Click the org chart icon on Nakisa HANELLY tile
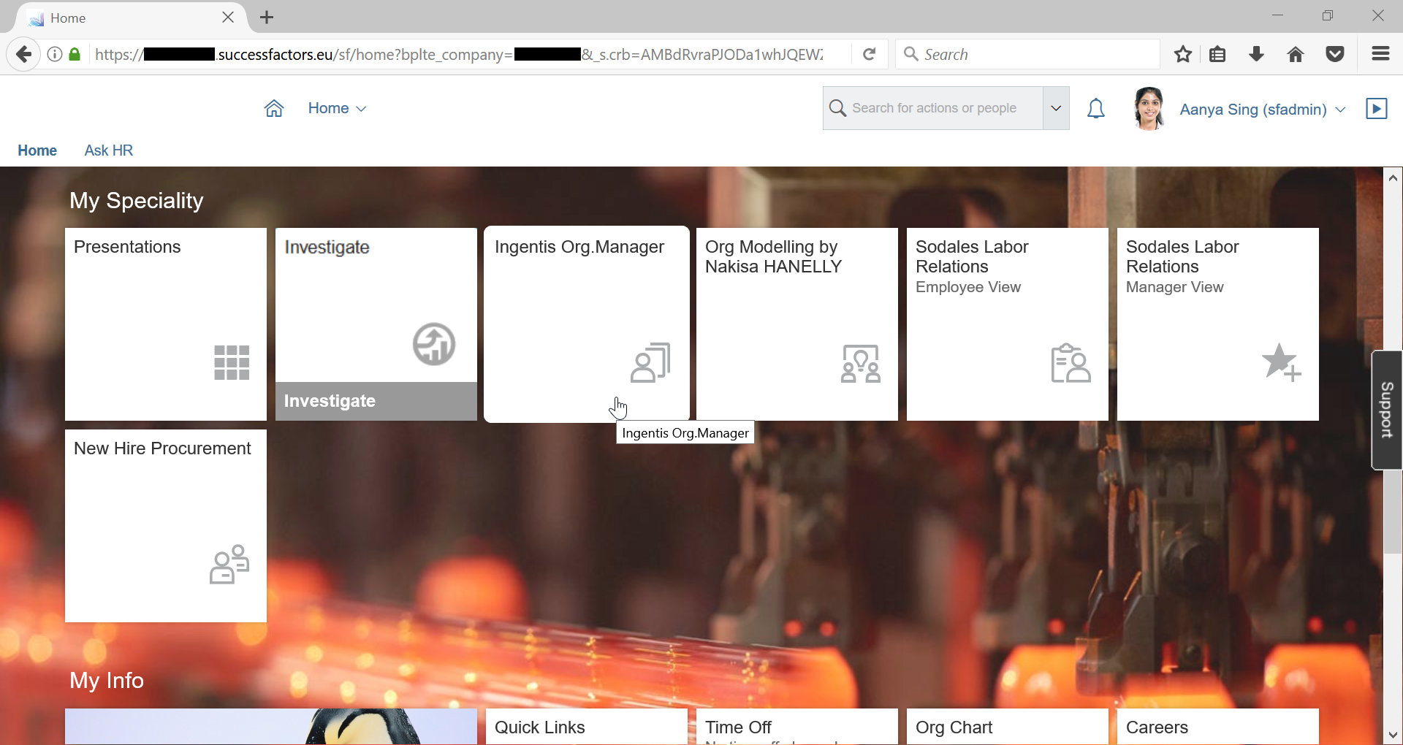This screenshot has height=745, width=1403. pos(860,363)
